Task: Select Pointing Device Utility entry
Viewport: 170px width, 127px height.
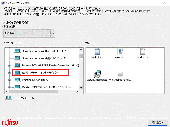Action: [35, 80]
